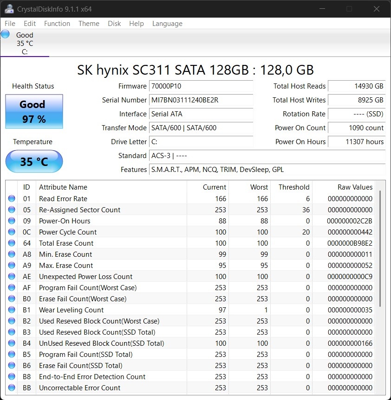Select the C: drive tab showing Good 35 °C

tap(25, 43)
